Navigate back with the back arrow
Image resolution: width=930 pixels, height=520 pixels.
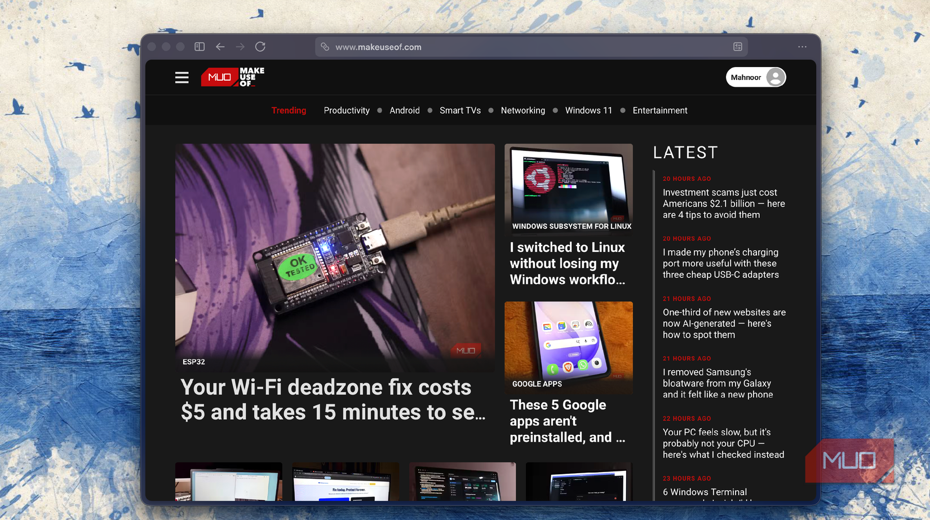click(x=220, y=47)
